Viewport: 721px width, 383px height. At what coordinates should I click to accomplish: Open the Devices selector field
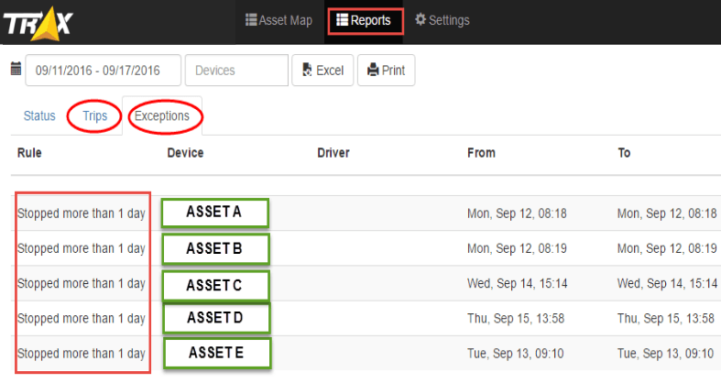236,71
